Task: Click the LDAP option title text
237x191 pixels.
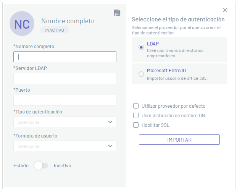Action: pos(153,44)
